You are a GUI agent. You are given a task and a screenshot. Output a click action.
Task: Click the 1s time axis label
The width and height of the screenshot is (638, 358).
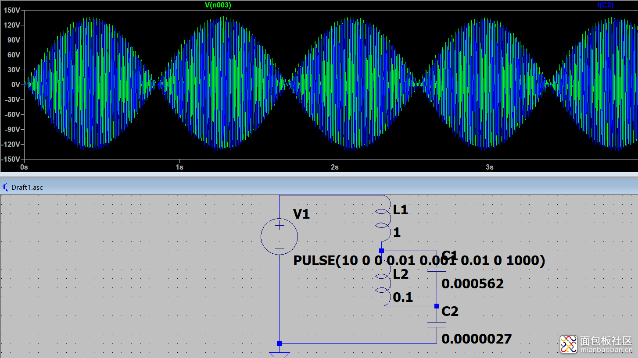[x=179, y=167]
